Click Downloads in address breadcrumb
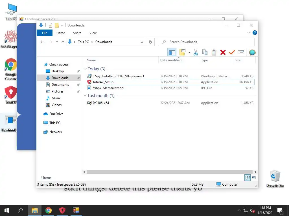This screenshot has height=216, width=289. (104, 42)
